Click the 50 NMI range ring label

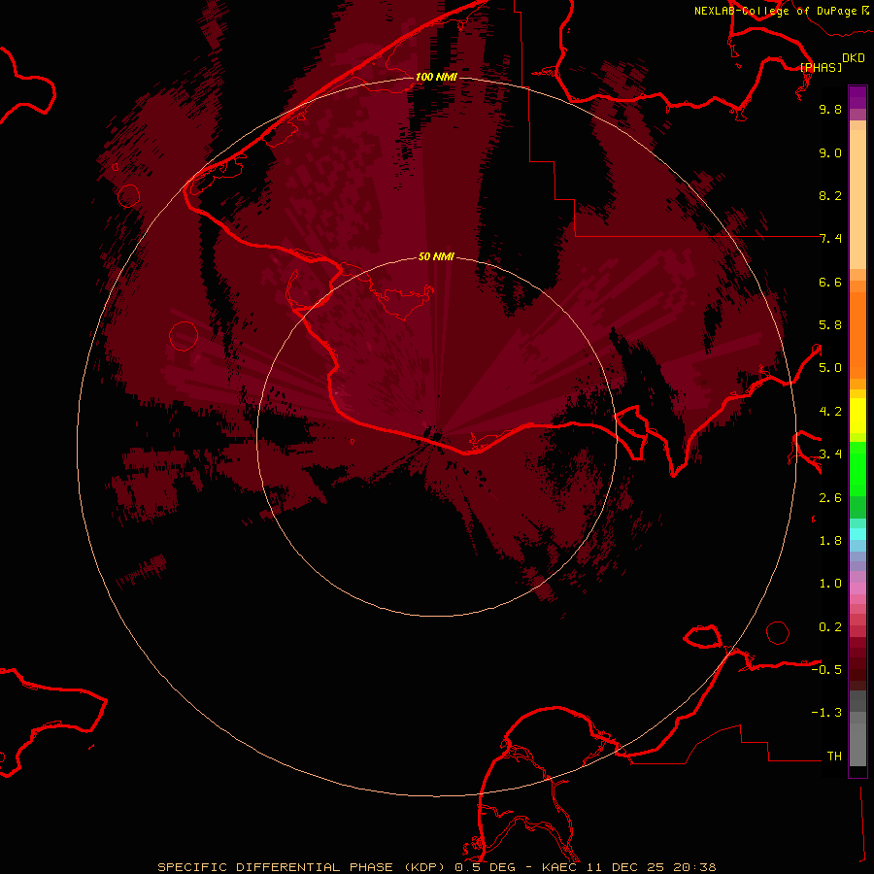(436, 256)
